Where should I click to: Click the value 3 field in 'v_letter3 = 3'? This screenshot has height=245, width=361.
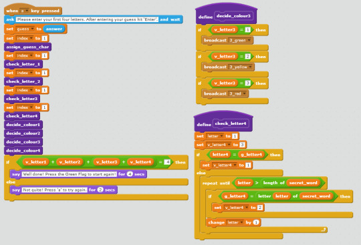click(x=247, y=83)
